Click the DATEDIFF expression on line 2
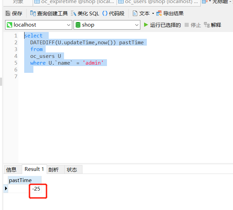Image resolution: width=233 pixels, height=210 pixels. (73, 43)
